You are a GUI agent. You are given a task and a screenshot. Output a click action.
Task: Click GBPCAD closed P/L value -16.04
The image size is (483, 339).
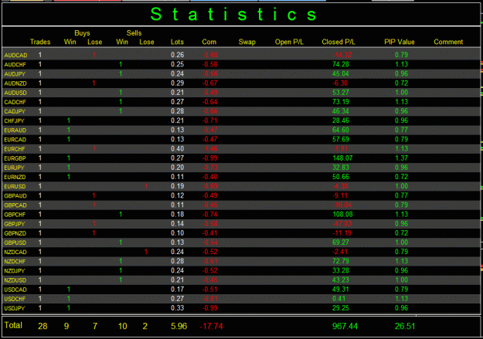pos(342,205)
